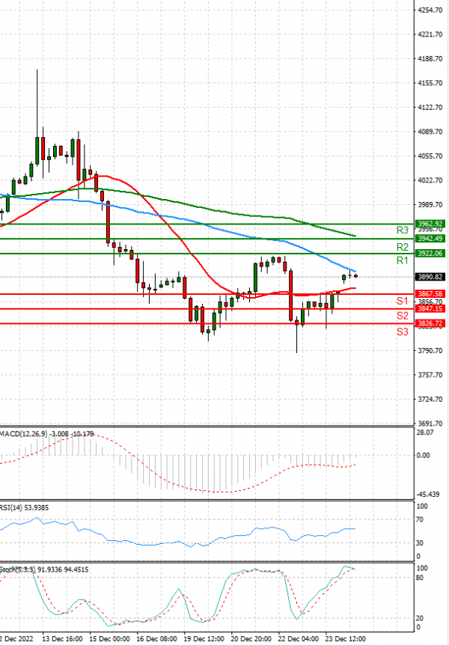Select the S1 label on chart
The height and width of the screenshot is (645, 449).
click(403, 301)
